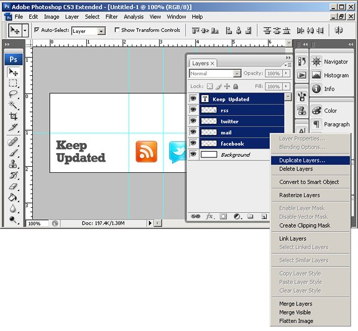Viewport: 358px width, 331px height.
Task: Open the Layers panel flyout menu
Action: pyautogui.click(x=288, y=65)
